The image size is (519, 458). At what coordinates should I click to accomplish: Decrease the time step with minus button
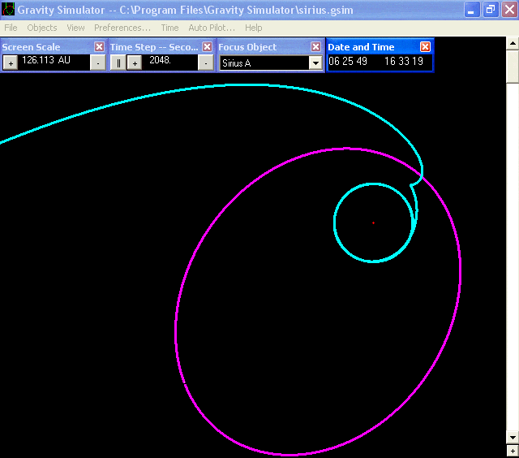(x=206, y=63)
